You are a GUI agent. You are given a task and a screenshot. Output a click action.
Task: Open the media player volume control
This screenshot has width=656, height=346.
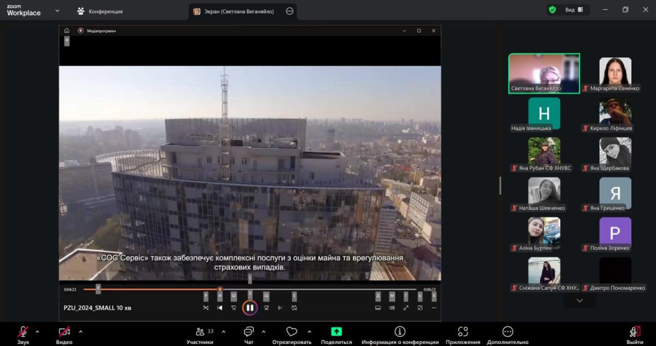tap(392, 308)
